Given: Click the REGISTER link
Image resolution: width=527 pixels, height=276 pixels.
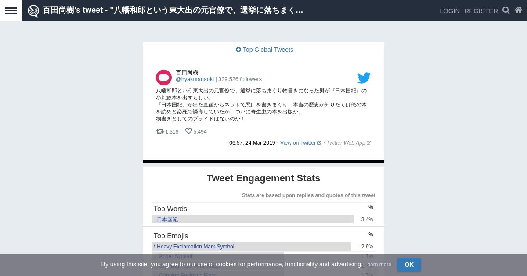Looking at the screenshot, I should [x=481, y=11].
